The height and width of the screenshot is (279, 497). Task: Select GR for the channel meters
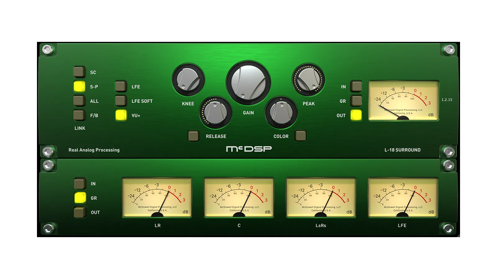pyautogui.click(x=80, y=198)
